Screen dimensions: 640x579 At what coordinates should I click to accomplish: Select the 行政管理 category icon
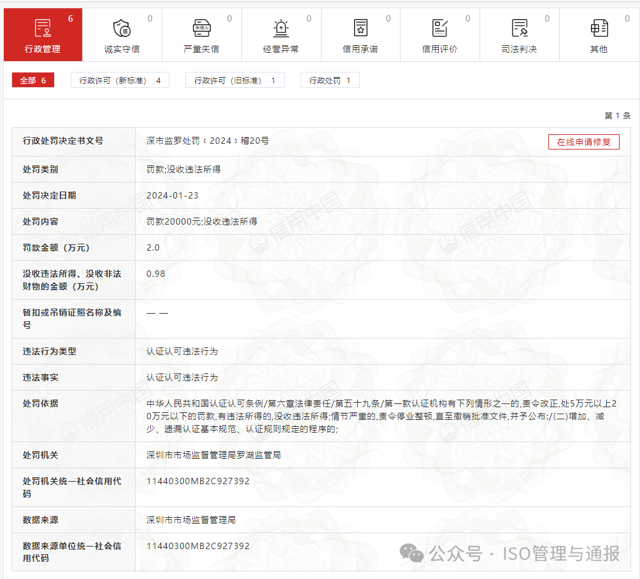(43, 28)
